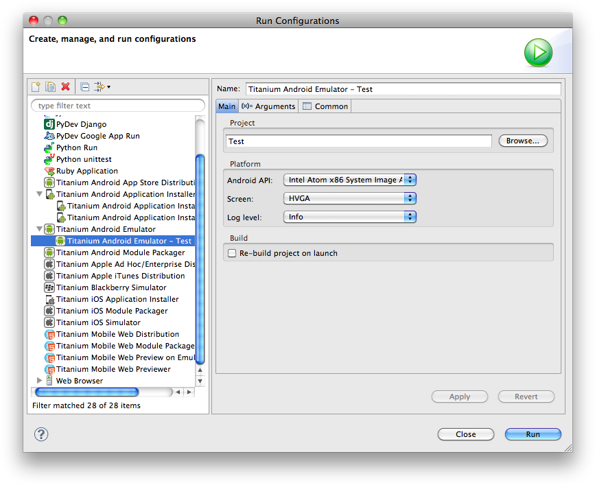The image size is (595, 485).
Task: Click the Python Run icon
Action: pyautogui.click(x=49, y=147)
